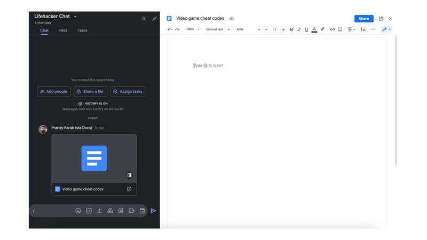This screenshot has width=427, height=240.
Task: Open the text color picker
Action: [x=314, y=29]
